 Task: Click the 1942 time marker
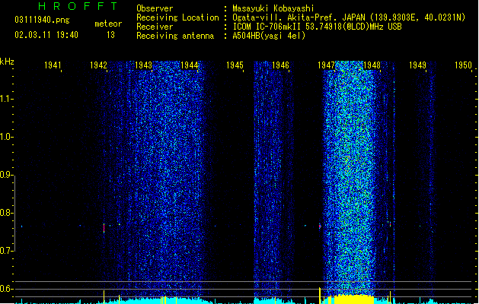[x=98, y=65]
